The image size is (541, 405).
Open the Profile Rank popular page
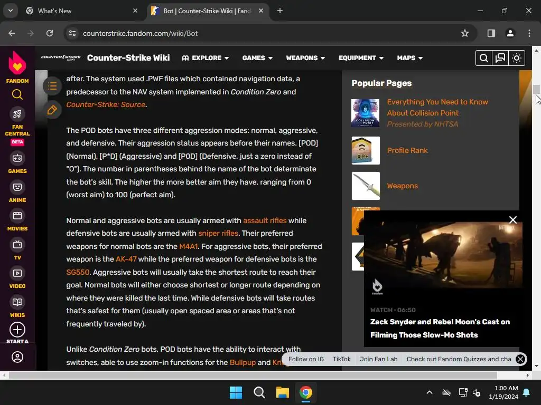pos(407,150)
